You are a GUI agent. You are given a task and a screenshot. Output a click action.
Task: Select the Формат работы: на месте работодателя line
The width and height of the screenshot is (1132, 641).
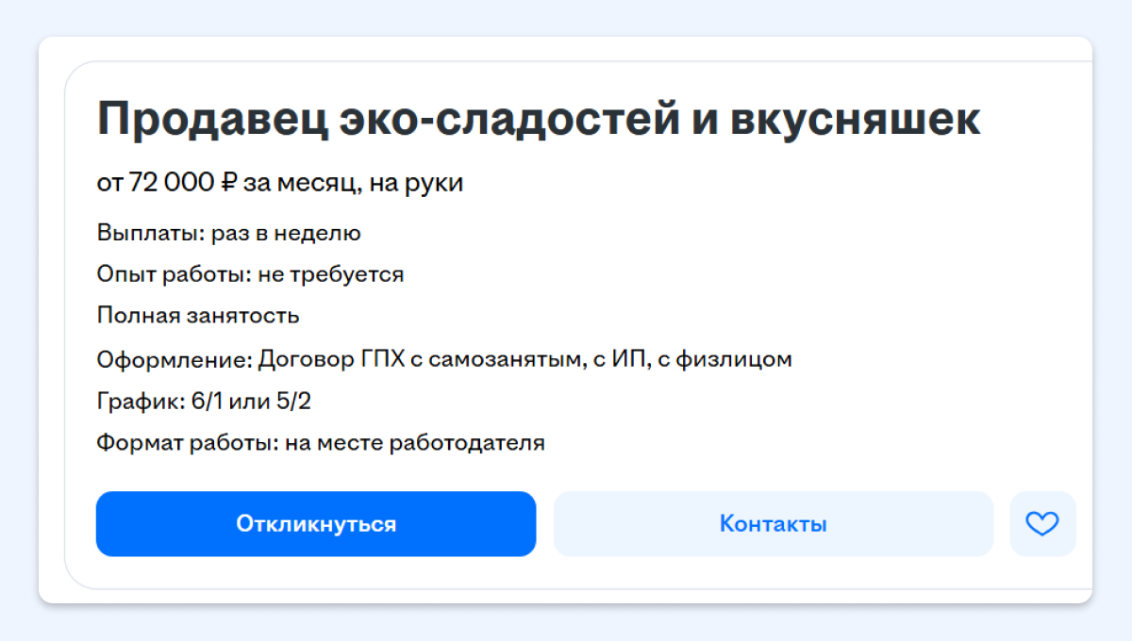(321, 442)
